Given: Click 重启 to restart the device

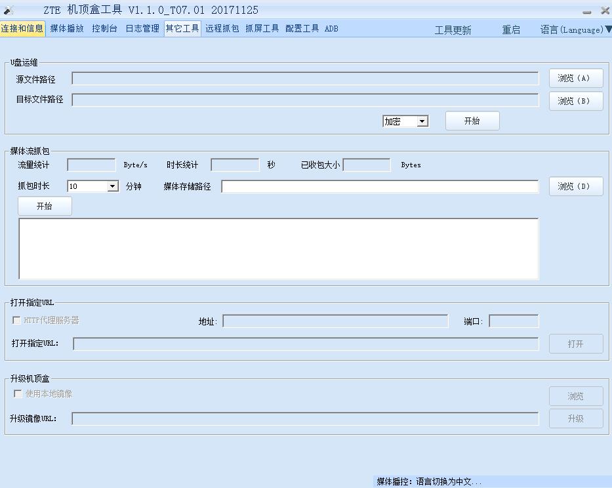Looking at the screenshot, I should point(511,30).
